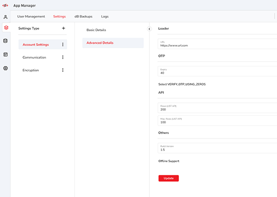Viewport: 277px width, 197px height.
Task: Click the Max. Rows (LIST API) field
Action: point(217,120)
